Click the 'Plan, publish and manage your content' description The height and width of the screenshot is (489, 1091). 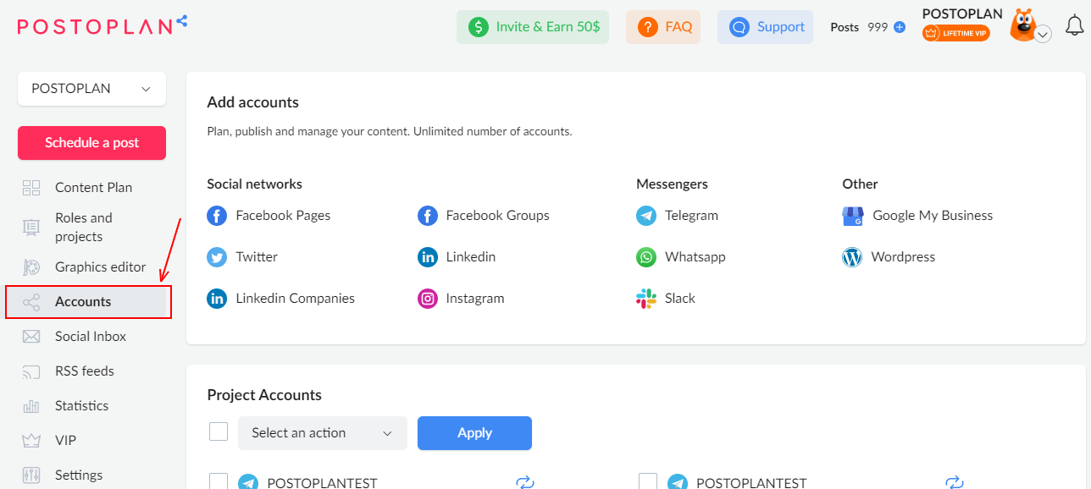(390, 132)
